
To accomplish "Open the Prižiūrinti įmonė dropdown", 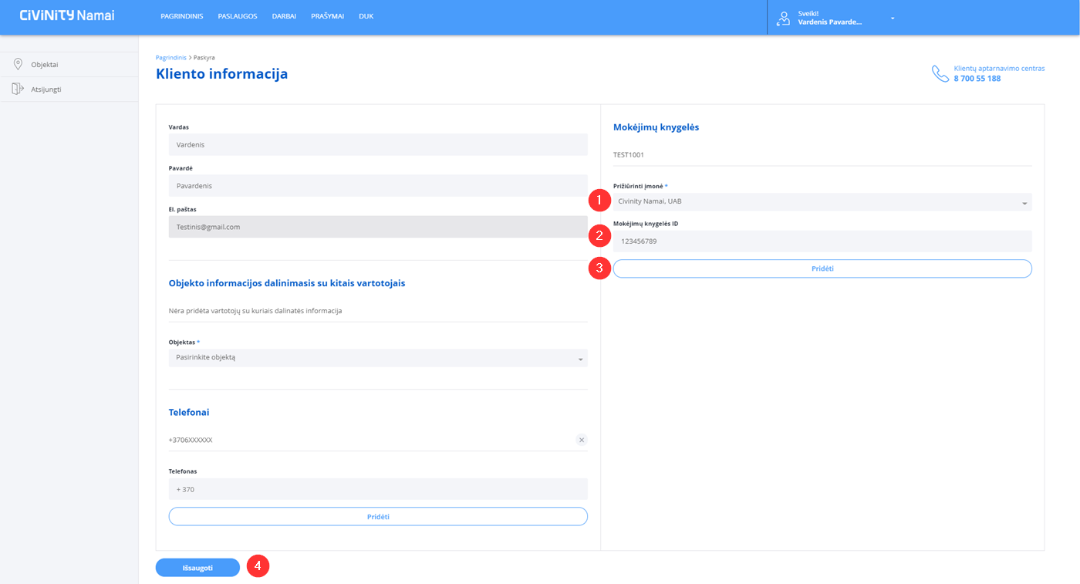I will 822,202.
